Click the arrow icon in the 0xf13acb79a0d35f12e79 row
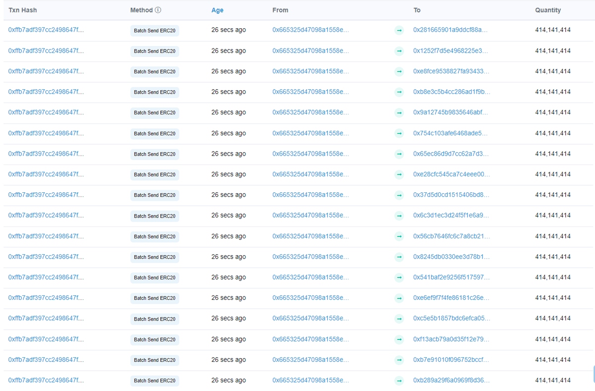595x391 pixels. tap(399, 340)
